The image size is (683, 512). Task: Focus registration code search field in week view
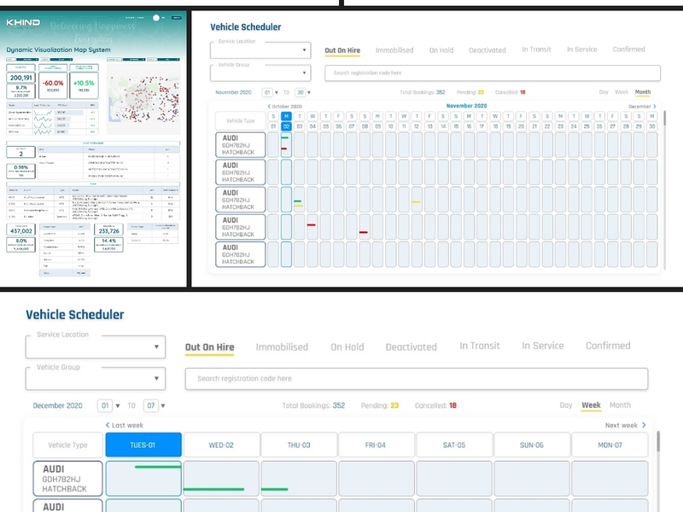417,379
